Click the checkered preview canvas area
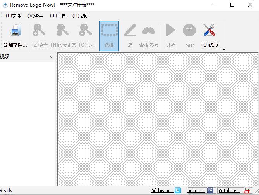The image size is (259, 195). (x=158, y=119)
